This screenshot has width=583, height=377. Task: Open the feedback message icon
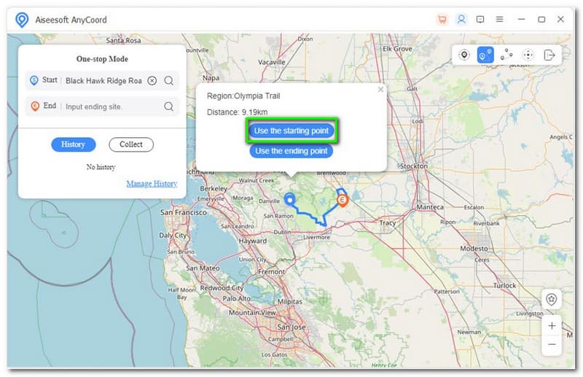pyautogui.click(x=480, y=20)
